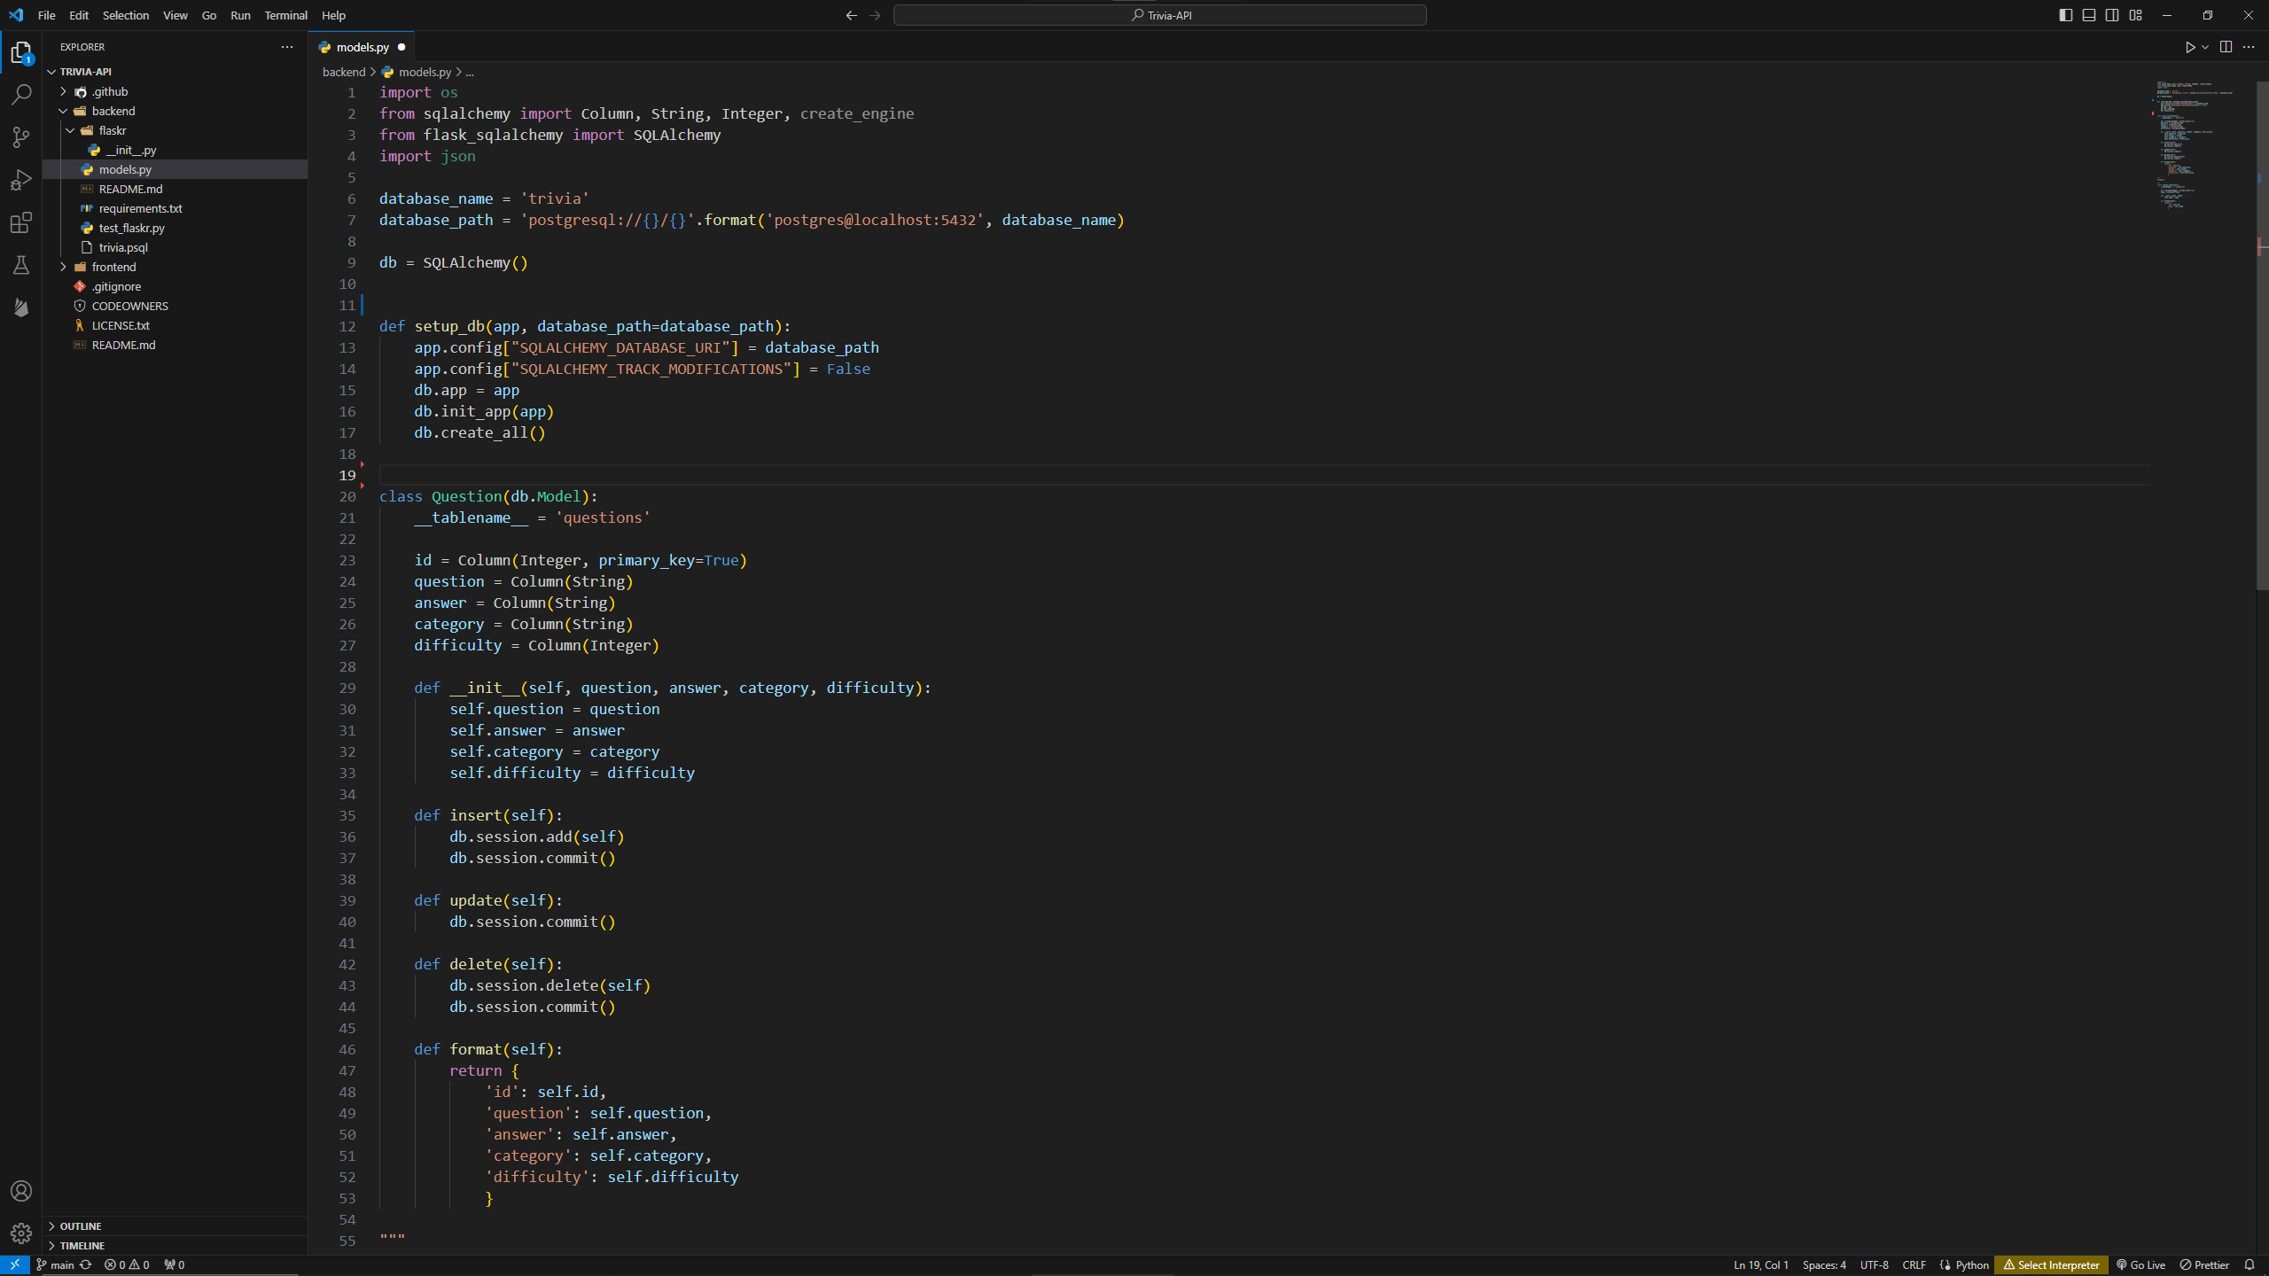Viewport: 2269px width, 1276px height.
Task: Split the editor to the right
Action: click(2226, 47)
